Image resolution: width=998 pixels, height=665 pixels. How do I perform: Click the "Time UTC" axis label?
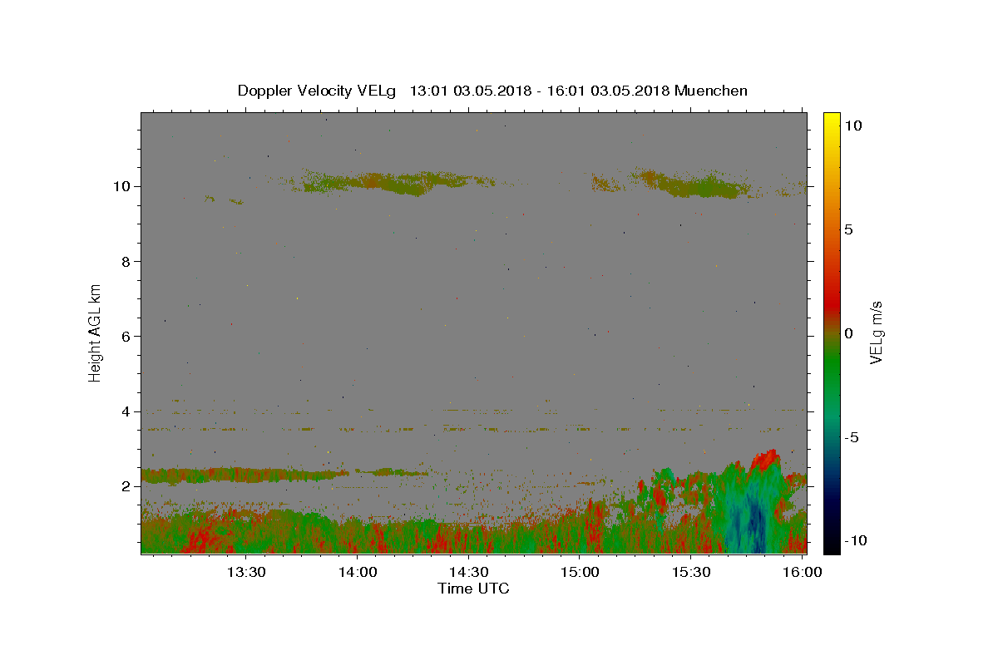473,589
